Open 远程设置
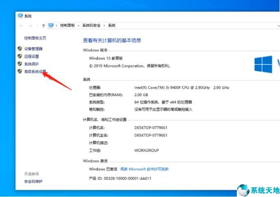 point(32,56)
